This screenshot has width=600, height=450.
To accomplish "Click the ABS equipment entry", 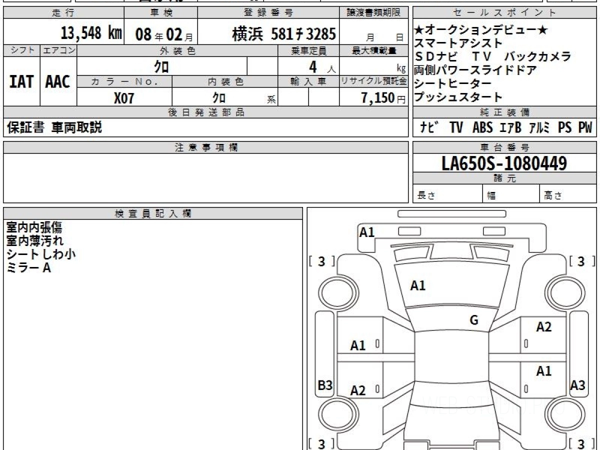I will click(482, 127).
